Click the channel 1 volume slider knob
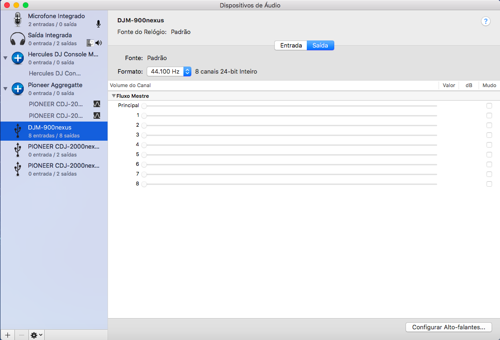Viewport: 500px width, 340px height. click(144, 116)
